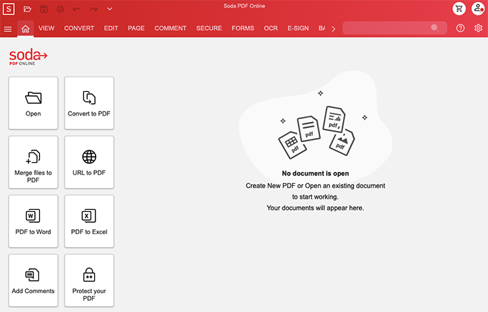
Task: Click the Merge files to PDF tile
Action: (x=33, y=162)
